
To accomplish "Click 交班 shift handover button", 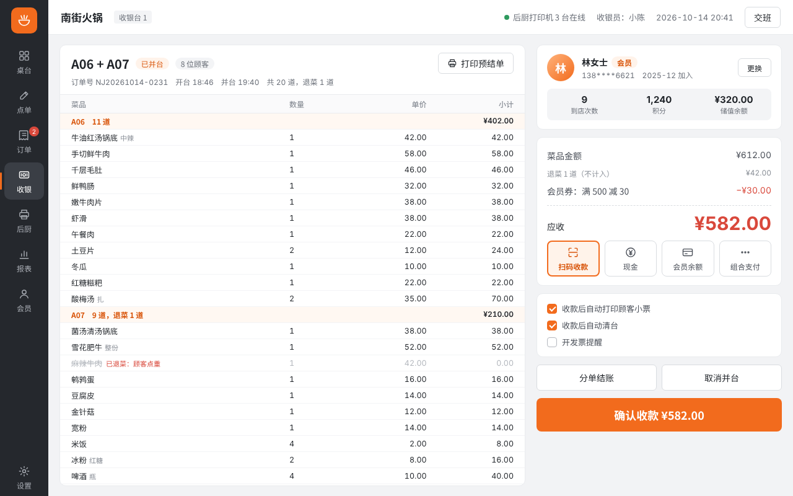I will [763, 17].
